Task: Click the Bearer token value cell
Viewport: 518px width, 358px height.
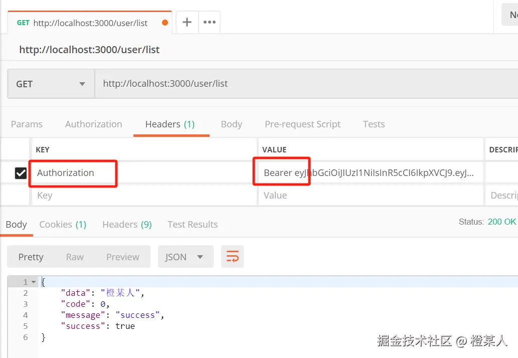Action: pyautogui.click(x=371, y=172)
